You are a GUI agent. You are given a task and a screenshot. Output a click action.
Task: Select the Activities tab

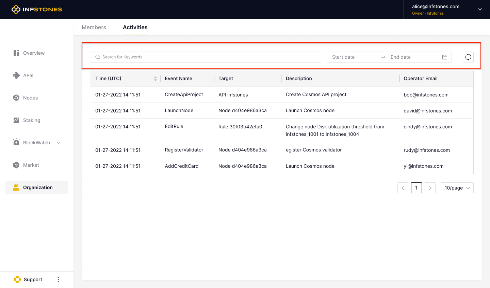(x=135, y=27)
